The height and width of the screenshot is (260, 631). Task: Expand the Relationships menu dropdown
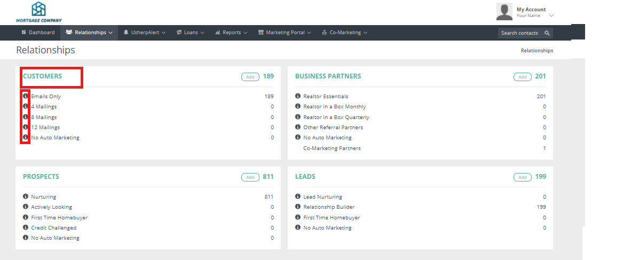tap(89, 33)
